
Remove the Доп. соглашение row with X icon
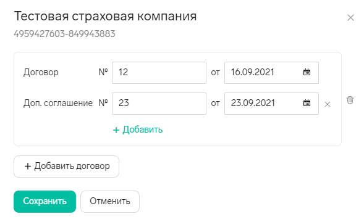coord(328,104)
